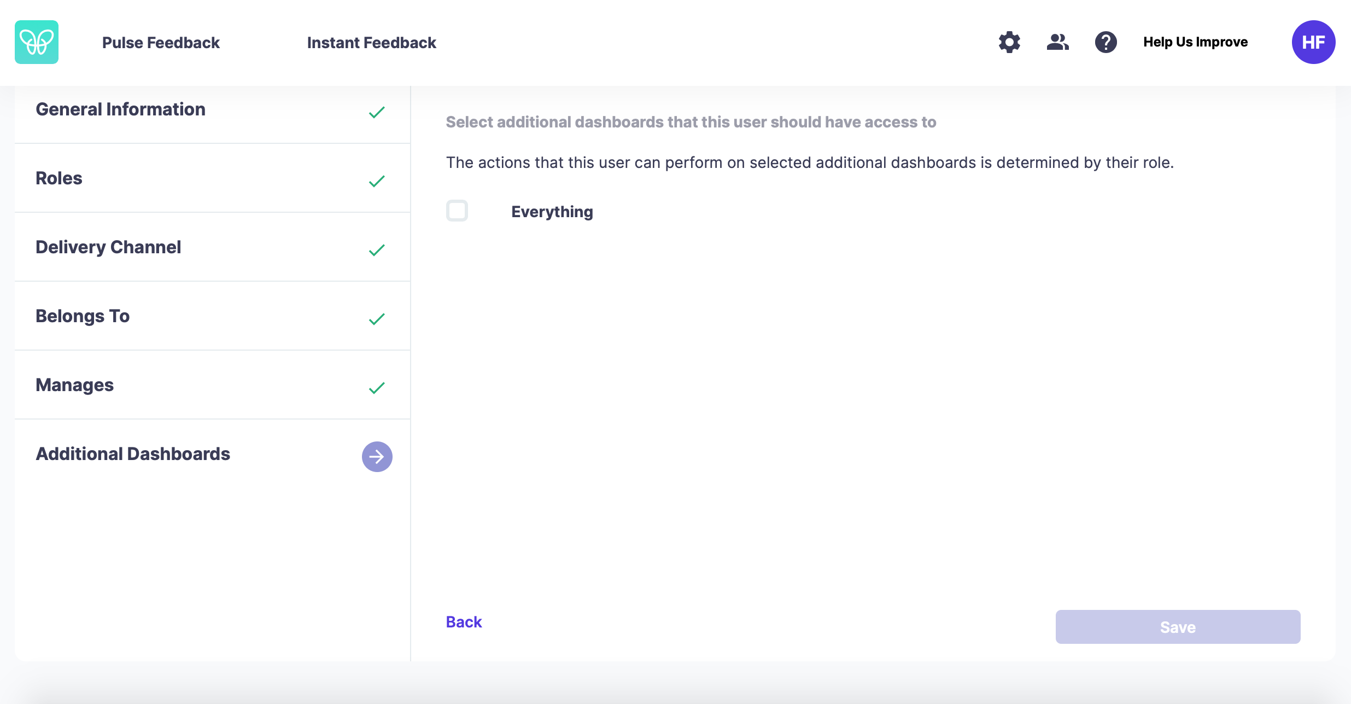This screenshot has width=1351, height=704.
Task: Click the Save button
Action: (x=1178, y=627)
